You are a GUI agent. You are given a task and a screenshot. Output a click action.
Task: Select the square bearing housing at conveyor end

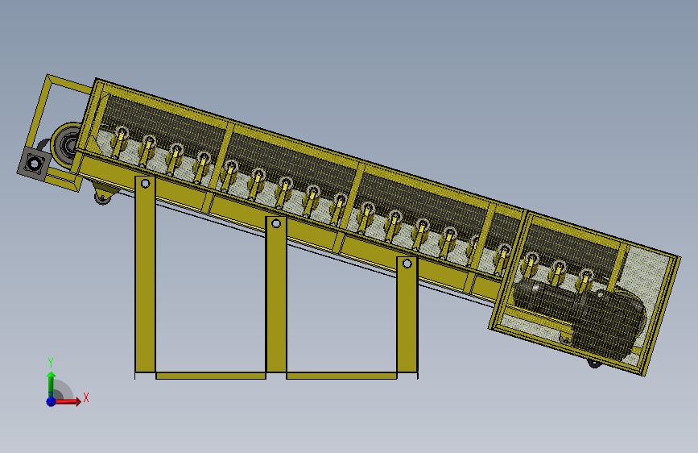[34, 164]
